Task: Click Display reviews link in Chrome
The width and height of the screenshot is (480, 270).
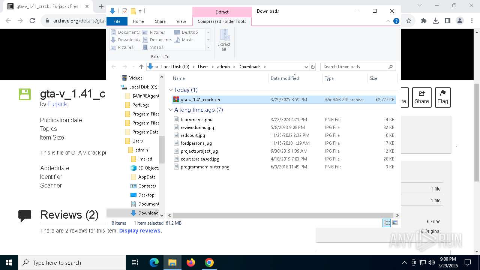Action: tap(139, 231)
